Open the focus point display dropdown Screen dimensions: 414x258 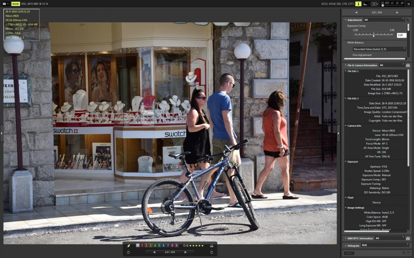[375, 4]
